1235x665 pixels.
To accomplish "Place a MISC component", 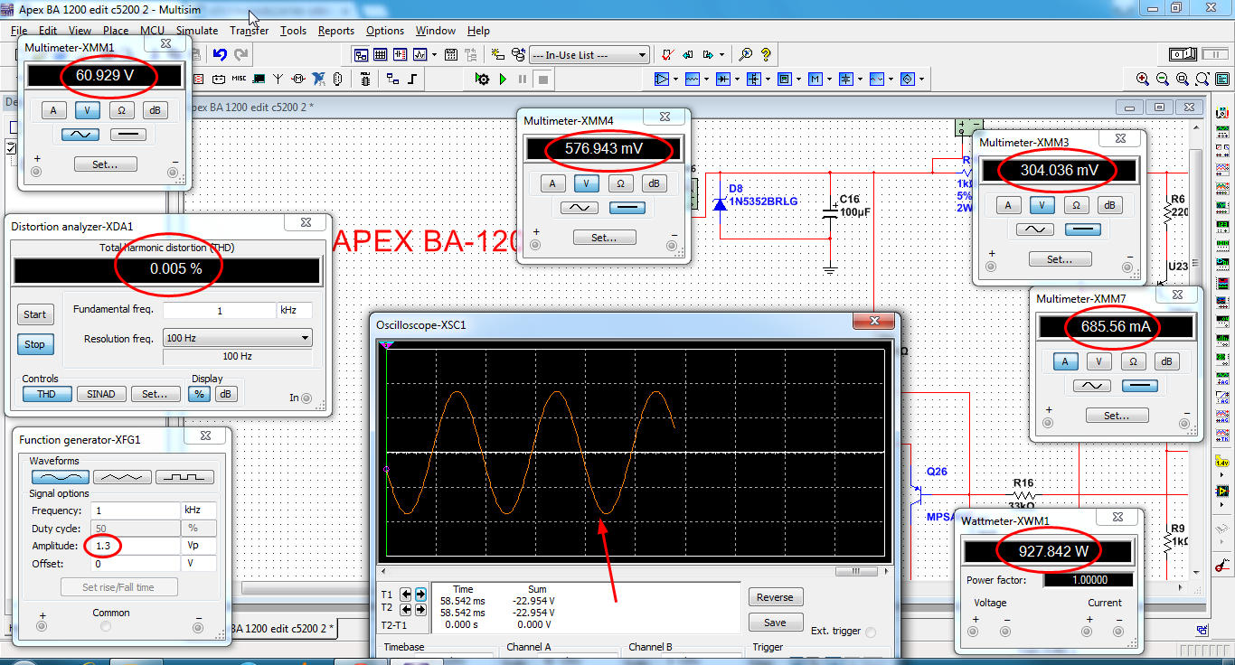I will pos(240,79).
